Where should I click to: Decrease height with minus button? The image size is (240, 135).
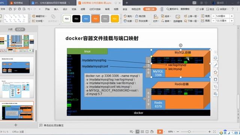coord(213,16)
